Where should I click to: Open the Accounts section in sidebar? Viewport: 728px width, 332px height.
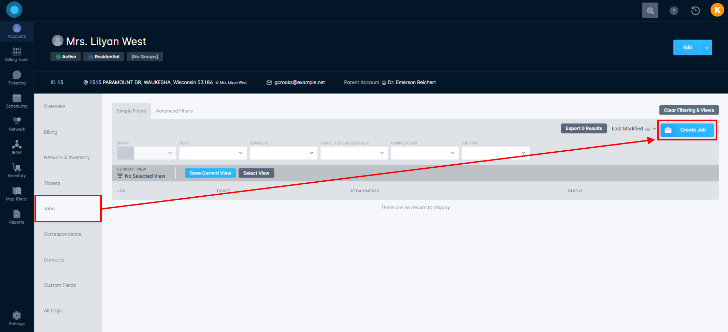[16, 31]
